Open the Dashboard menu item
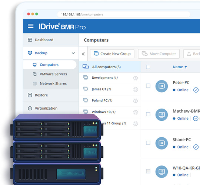 click(x=51, y=40)
